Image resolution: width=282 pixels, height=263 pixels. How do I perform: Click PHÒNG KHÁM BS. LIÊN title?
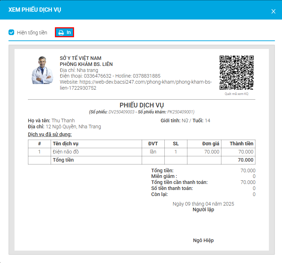pyautogui.click(x=86, y=64)
